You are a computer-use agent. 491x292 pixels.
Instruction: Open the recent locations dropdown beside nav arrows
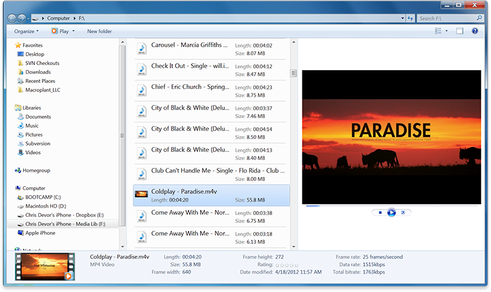[x=28, y=18]
